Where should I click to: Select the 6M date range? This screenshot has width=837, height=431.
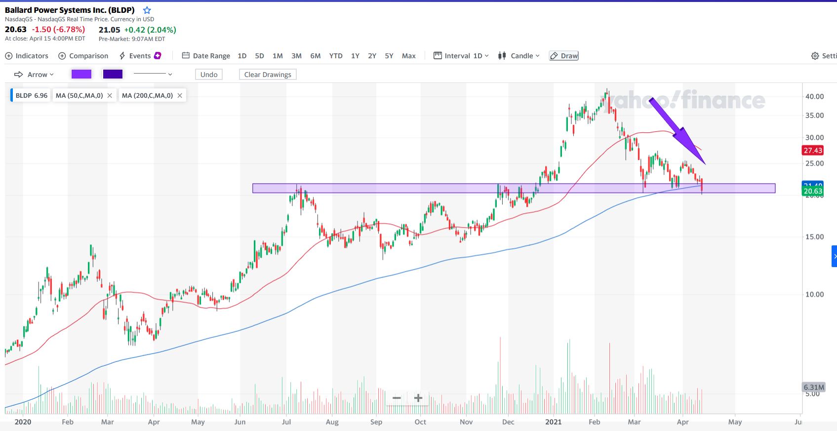point(316,56)
